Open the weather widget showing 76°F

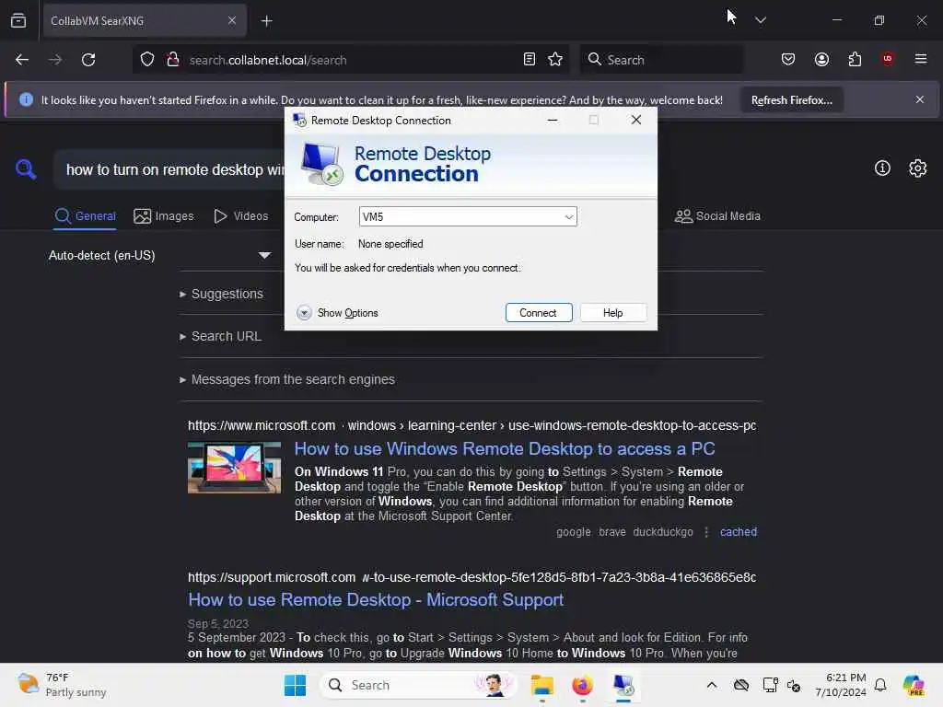click(62, 685)
